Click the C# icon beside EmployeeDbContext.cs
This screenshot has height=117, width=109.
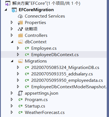click(27, 55)
